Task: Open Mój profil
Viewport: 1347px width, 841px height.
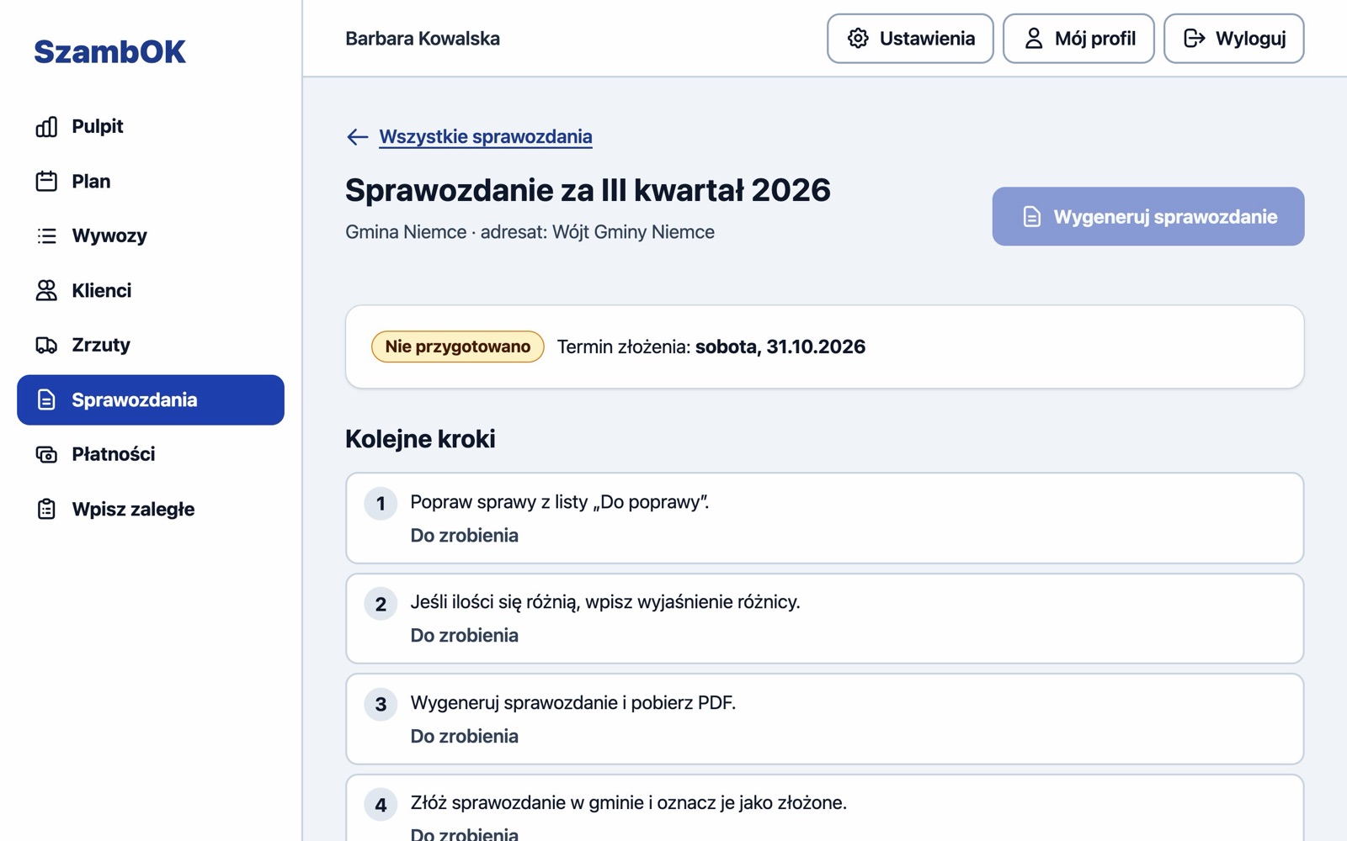Action: pos(1078,39)
